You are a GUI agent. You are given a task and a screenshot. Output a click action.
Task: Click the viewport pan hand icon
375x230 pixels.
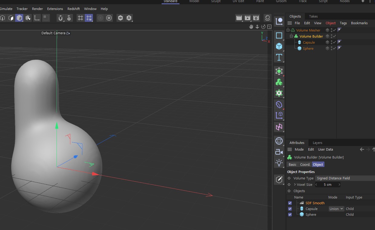coord(251,27)
